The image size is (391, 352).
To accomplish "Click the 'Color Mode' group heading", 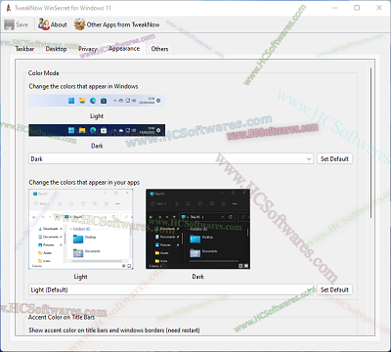I will coord(44,73).
